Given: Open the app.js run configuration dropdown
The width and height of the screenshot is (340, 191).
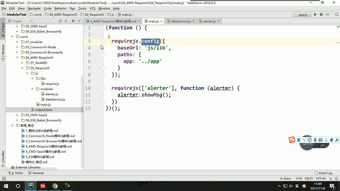Looking at the screenshot, I should [302, 14].
